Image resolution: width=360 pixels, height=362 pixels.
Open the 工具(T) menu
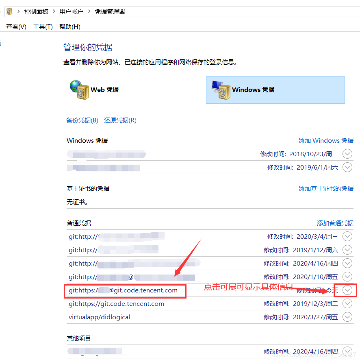(x=42, y=26)
